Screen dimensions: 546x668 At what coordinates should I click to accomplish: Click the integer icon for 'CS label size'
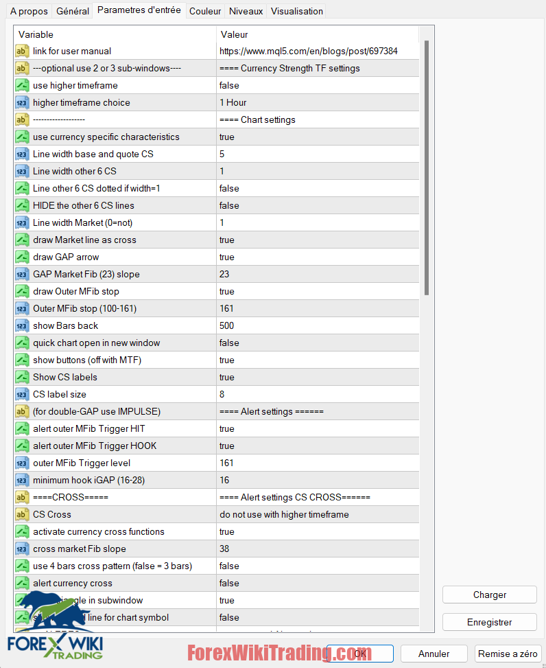pyautogui.click(x=22, y=395)
